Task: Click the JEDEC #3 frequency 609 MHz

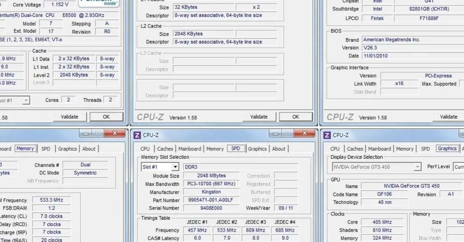Action: coord(256,230)
